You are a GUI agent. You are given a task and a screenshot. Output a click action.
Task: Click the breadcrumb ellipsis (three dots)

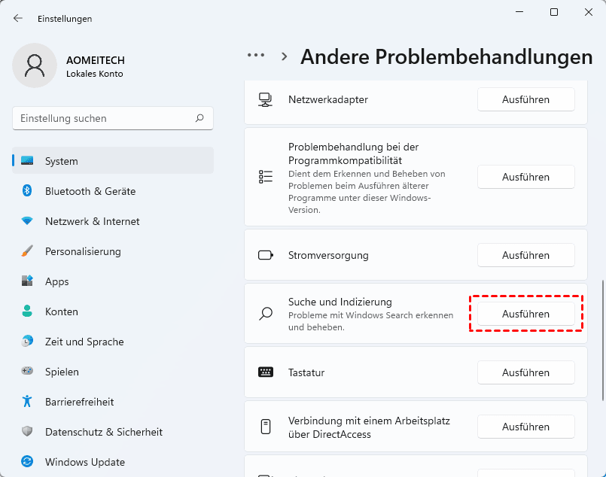256,56
